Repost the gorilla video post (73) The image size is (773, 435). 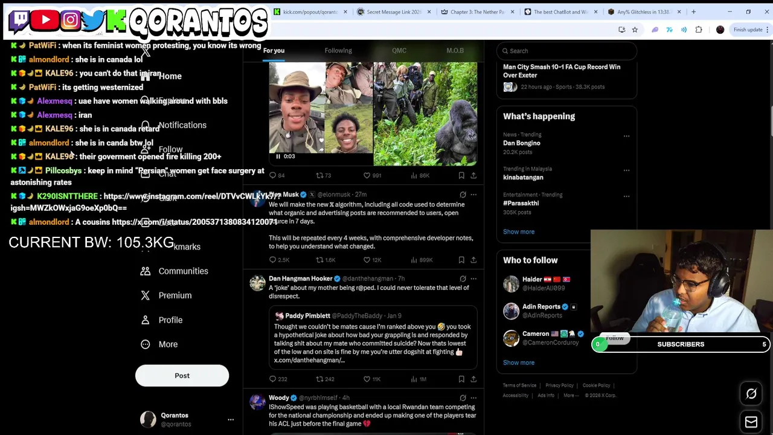pyautogui.click(x=324, y=175)
